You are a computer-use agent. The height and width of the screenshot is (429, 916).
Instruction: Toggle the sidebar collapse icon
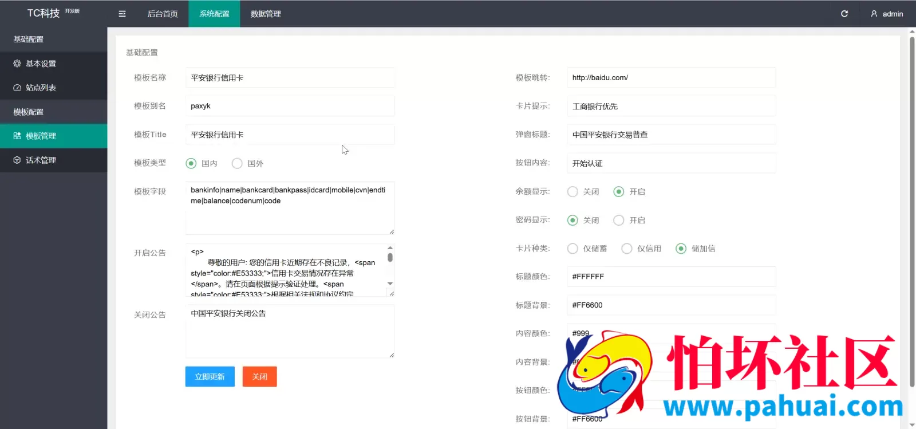[122, 14]
